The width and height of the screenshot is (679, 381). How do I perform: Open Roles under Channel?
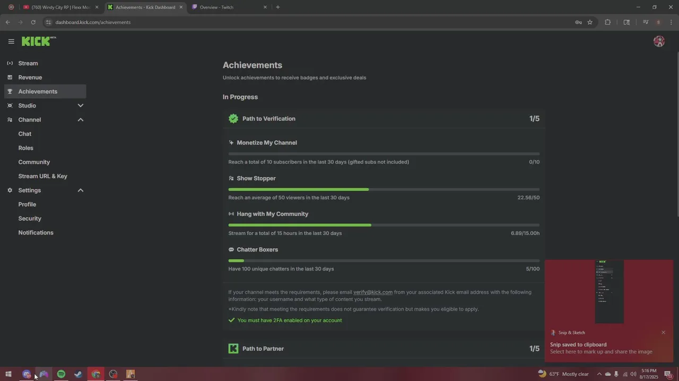25,148
